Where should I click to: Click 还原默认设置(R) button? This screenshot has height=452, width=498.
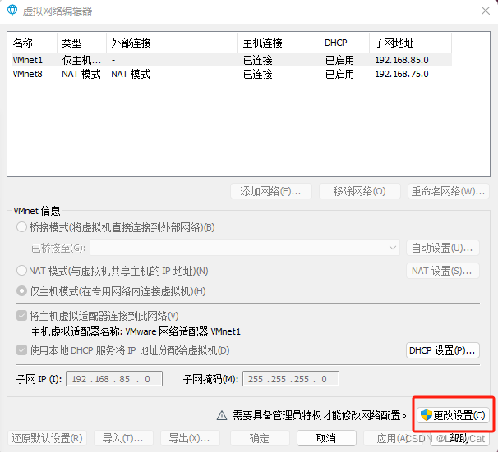47,438
